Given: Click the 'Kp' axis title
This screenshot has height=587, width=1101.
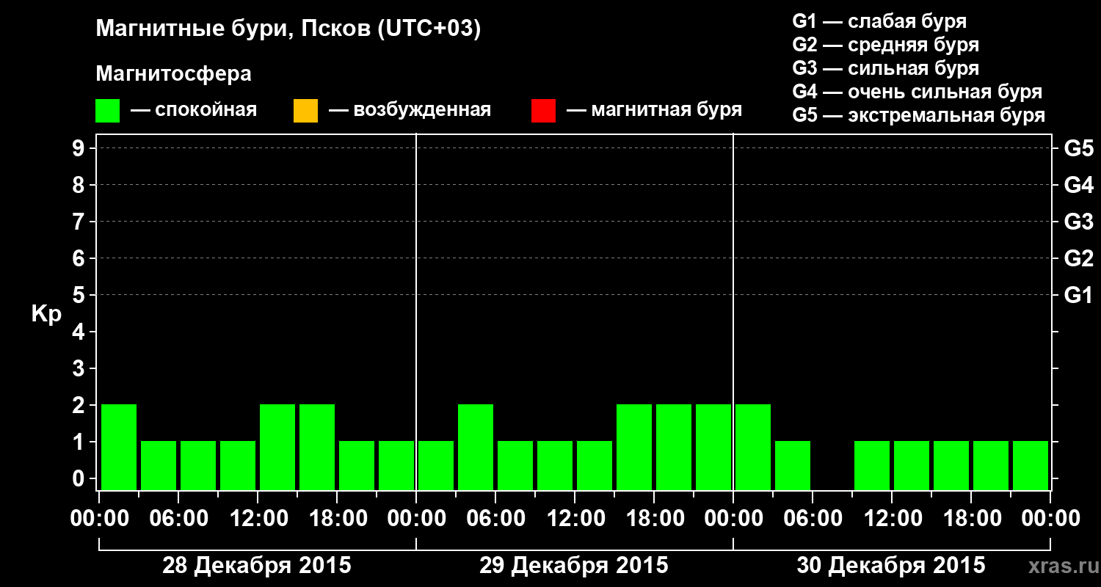Looking at the screenshot, I should 46,313.
